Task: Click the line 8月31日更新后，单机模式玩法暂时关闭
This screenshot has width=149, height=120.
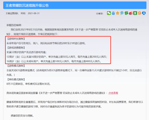Action: 28,84
